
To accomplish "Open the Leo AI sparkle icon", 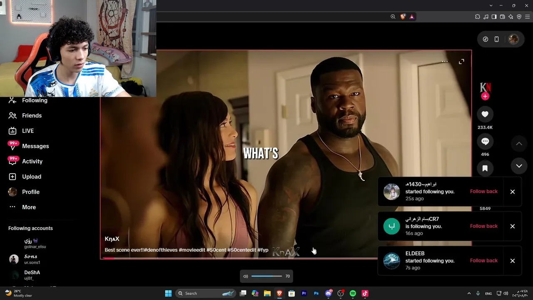I will click(511, 17).
